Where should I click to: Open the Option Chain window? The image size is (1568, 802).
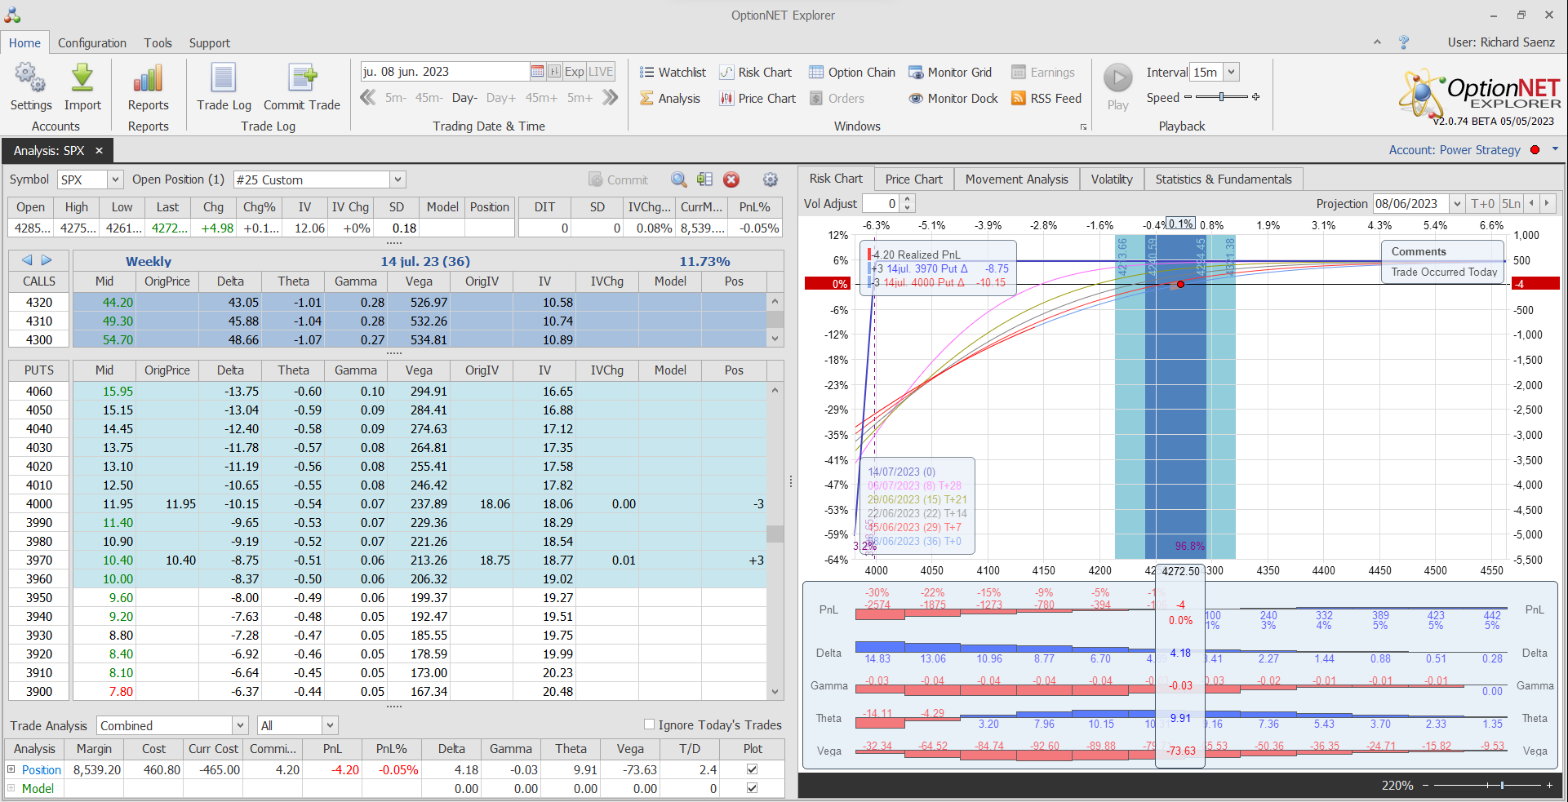point(852,73)
